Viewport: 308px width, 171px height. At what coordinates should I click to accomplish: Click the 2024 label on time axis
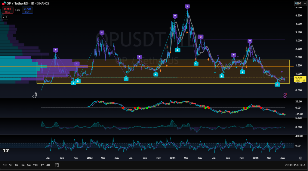pyautogui.click(x=172, y=158)
